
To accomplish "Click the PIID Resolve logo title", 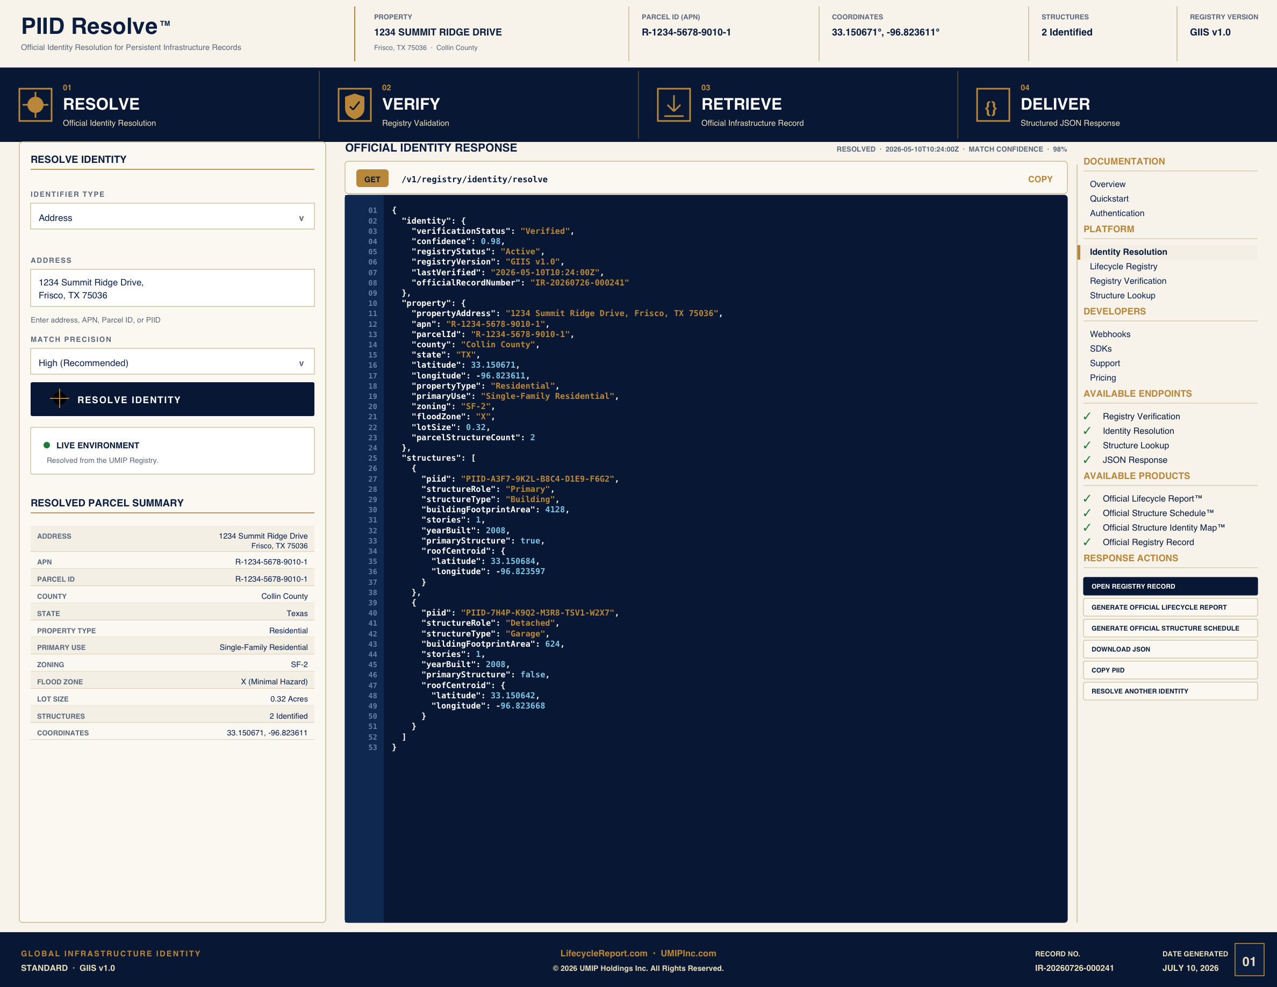I will tap(96, 26).
